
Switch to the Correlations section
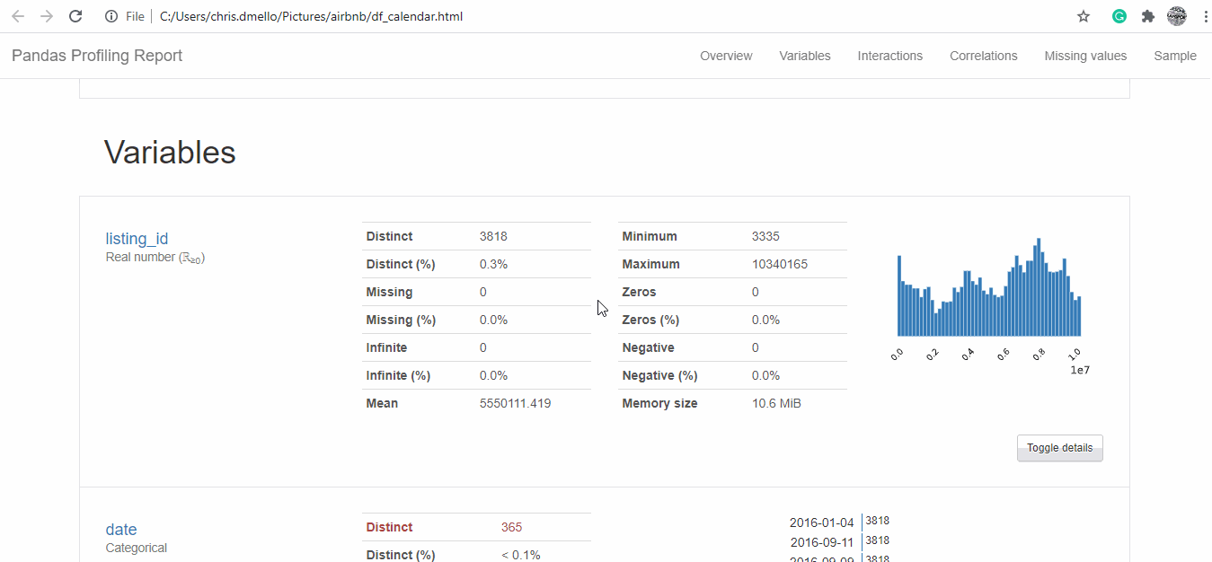click(983, 56)
